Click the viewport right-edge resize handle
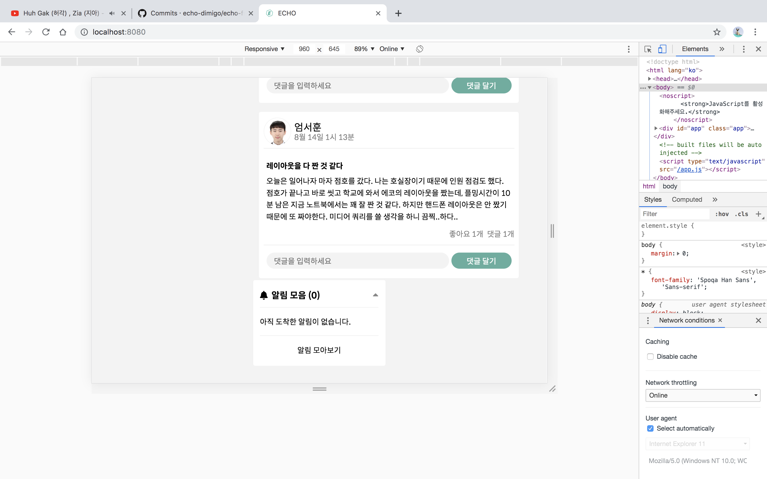This screenshot has height=479, width=767. [x=552, y=231]
